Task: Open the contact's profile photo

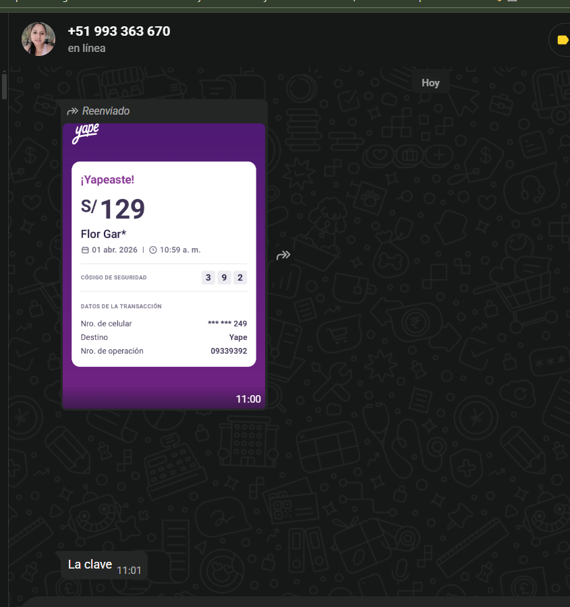Action: (38, 39)
